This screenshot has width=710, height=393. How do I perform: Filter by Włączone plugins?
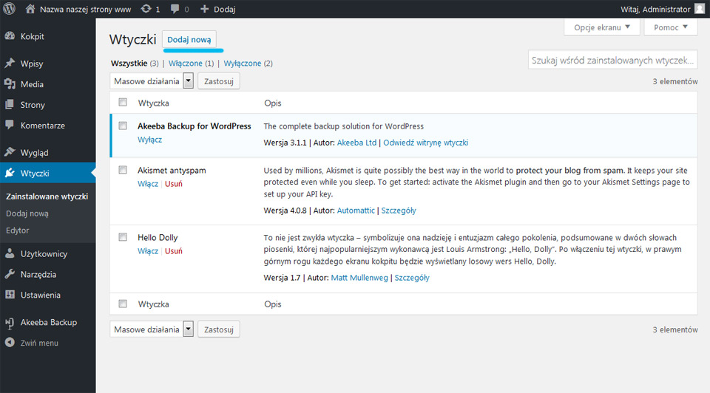[x=185, y=64]
